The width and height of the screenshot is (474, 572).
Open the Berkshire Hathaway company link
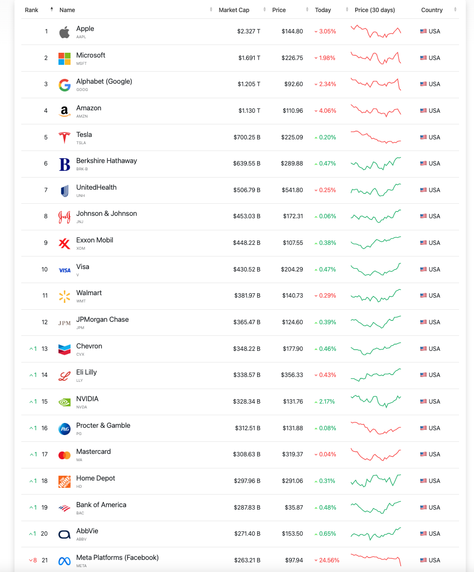[106, 161]
